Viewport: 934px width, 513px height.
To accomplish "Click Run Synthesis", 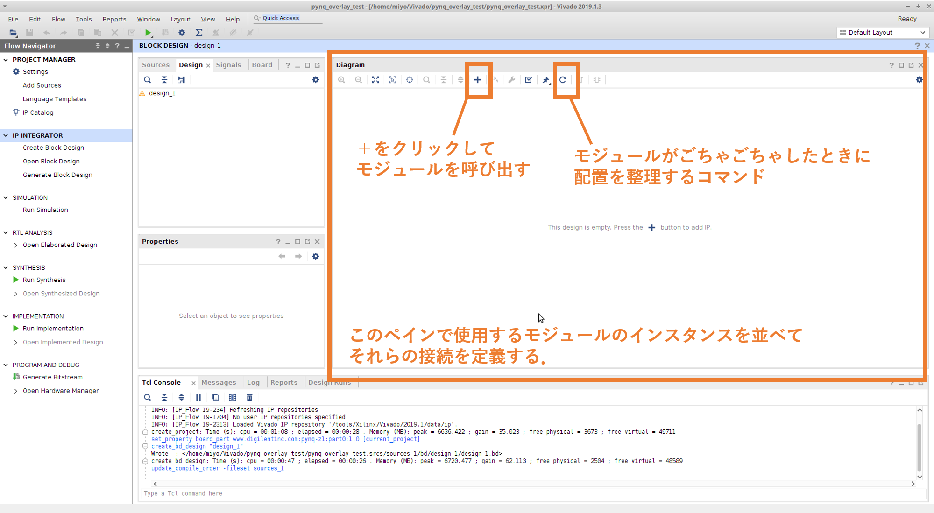I will [x=44, y=280].
